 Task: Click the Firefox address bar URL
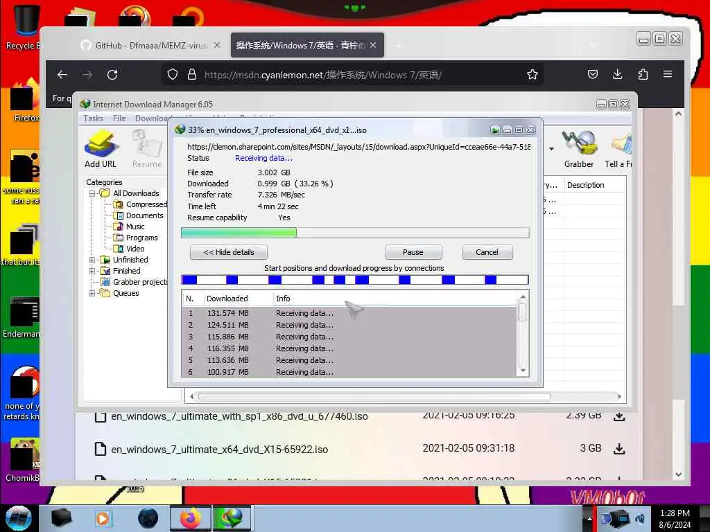pos(323,75)
